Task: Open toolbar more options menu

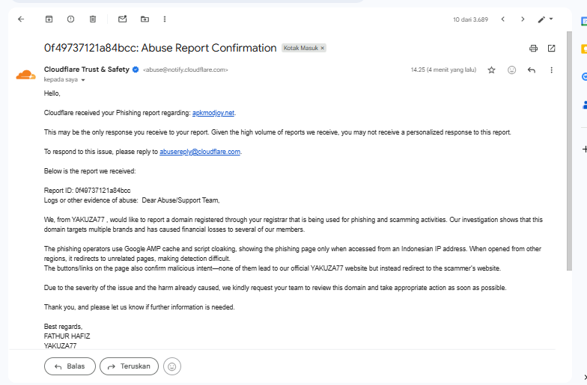Action: click(x=165, y=19)
